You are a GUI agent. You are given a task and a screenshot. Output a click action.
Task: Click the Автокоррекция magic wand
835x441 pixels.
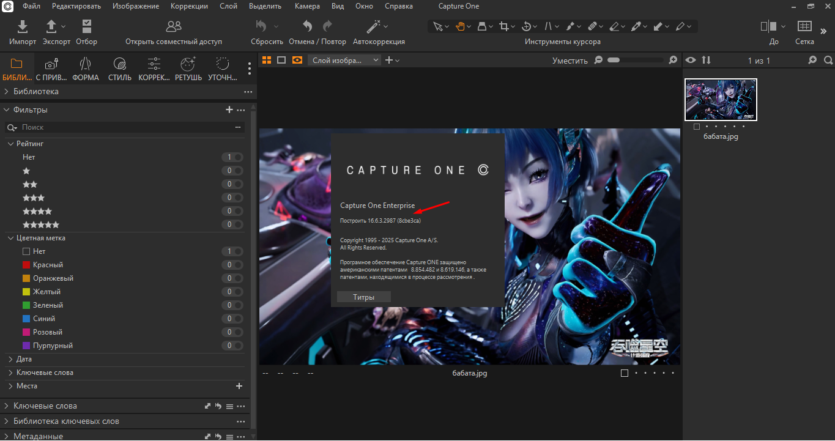click(373, 26)
